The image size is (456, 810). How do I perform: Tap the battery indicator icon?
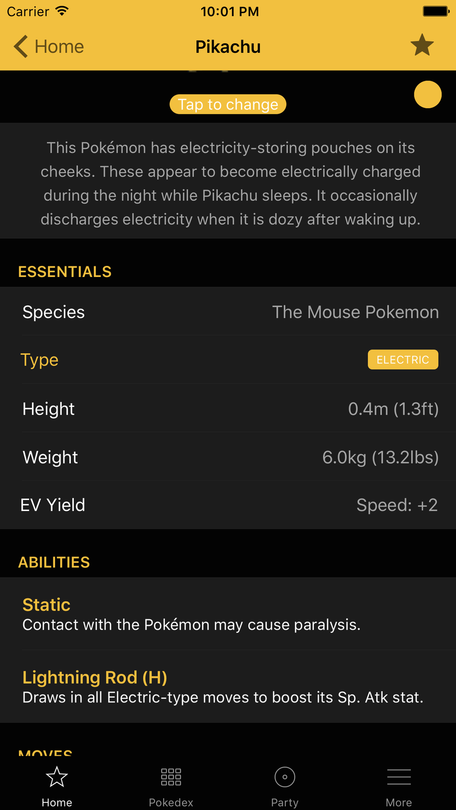coord(435,11)
